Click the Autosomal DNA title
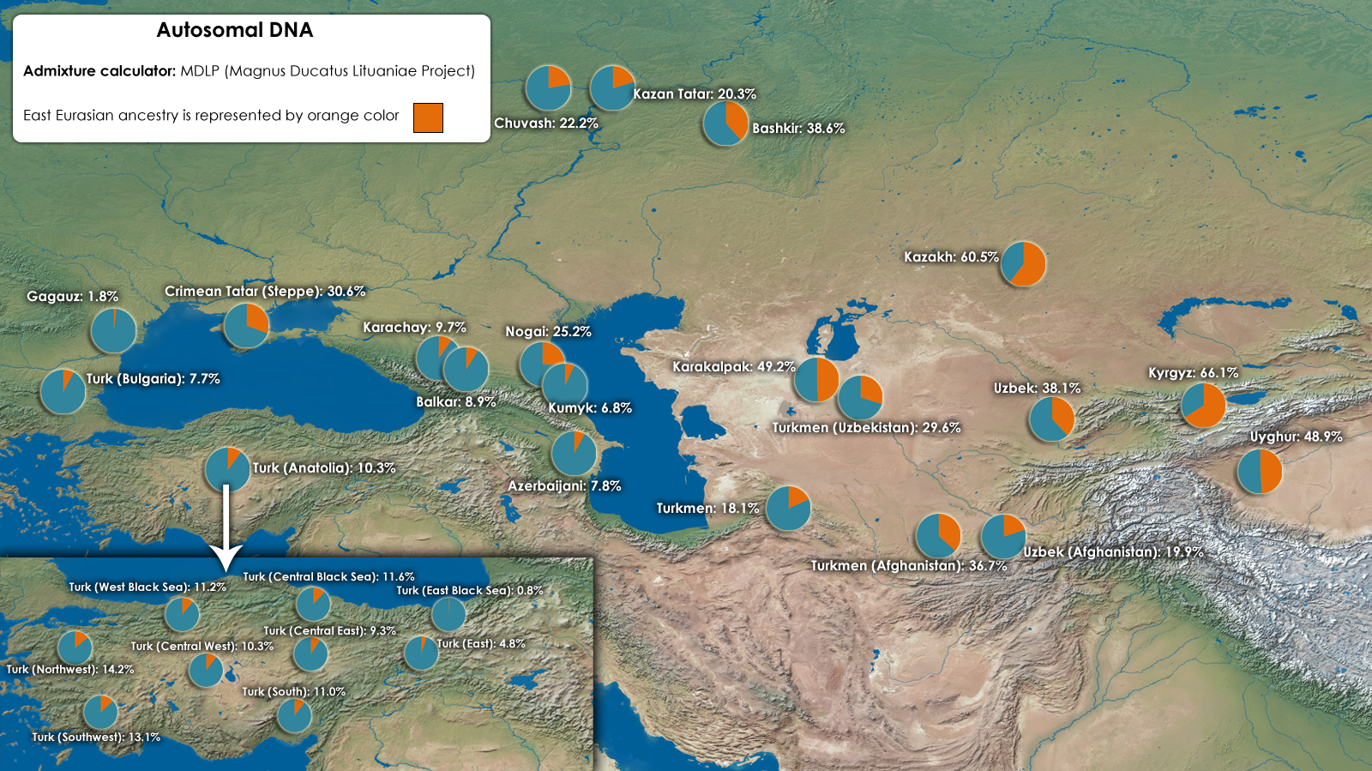Screen dimensions: 1372x771 [235, 30]
